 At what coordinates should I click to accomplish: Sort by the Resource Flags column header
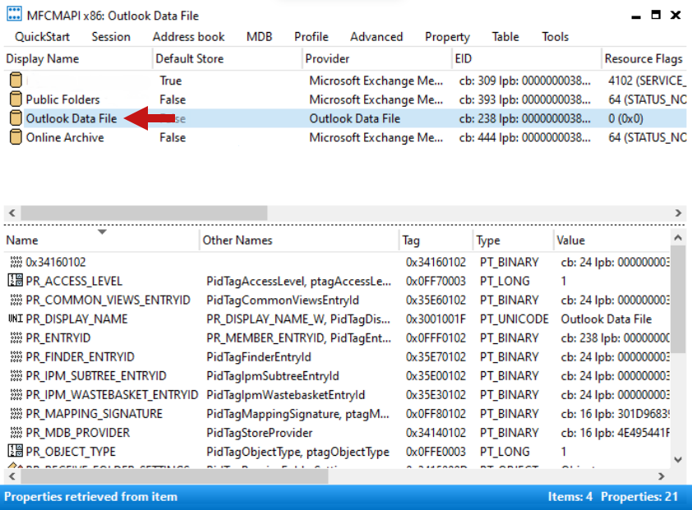tap(644, 58)
